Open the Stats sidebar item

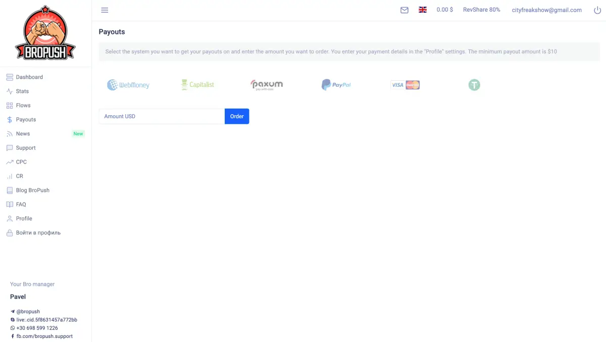(22, 91)
